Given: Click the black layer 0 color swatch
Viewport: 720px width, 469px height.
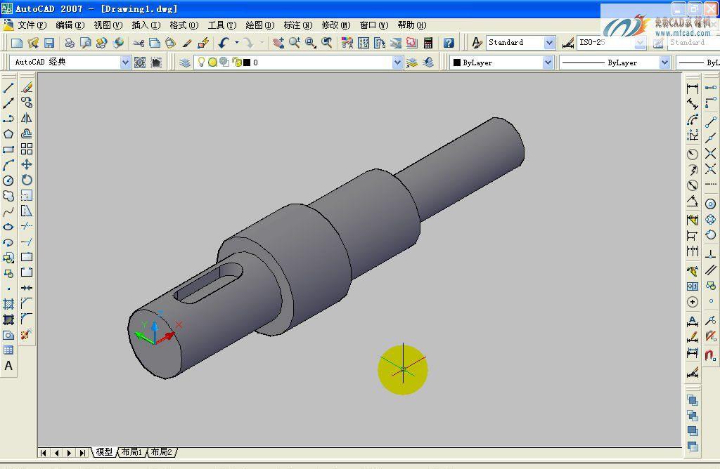Looking at the screenshot, I should point(247,62).
